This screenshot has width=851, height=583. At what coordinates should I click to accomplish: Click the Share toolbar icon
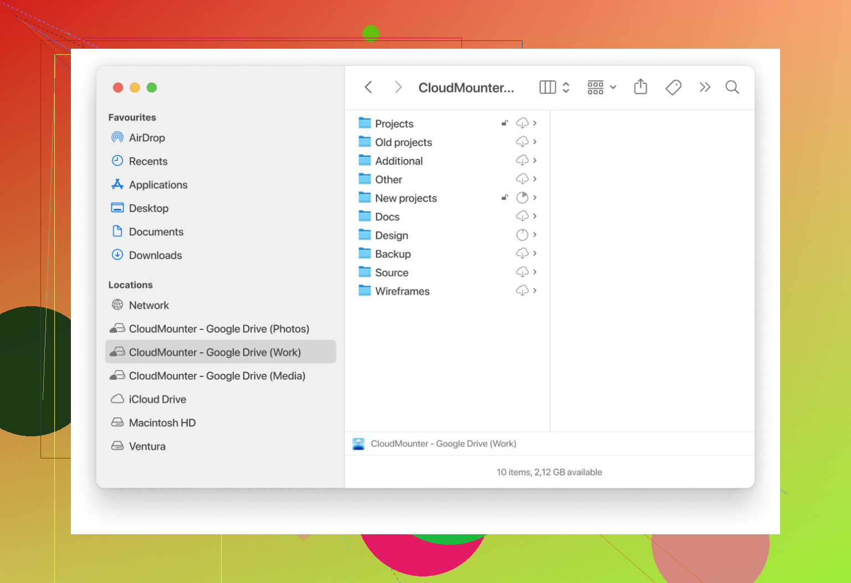tap(640, 86)
